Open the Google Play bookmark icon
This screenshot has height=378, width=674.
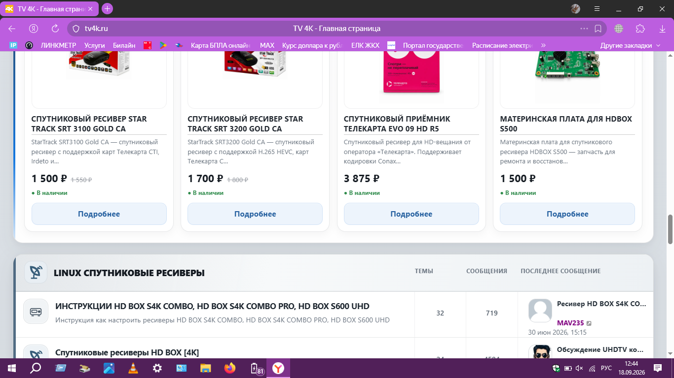tap(162, 45)
